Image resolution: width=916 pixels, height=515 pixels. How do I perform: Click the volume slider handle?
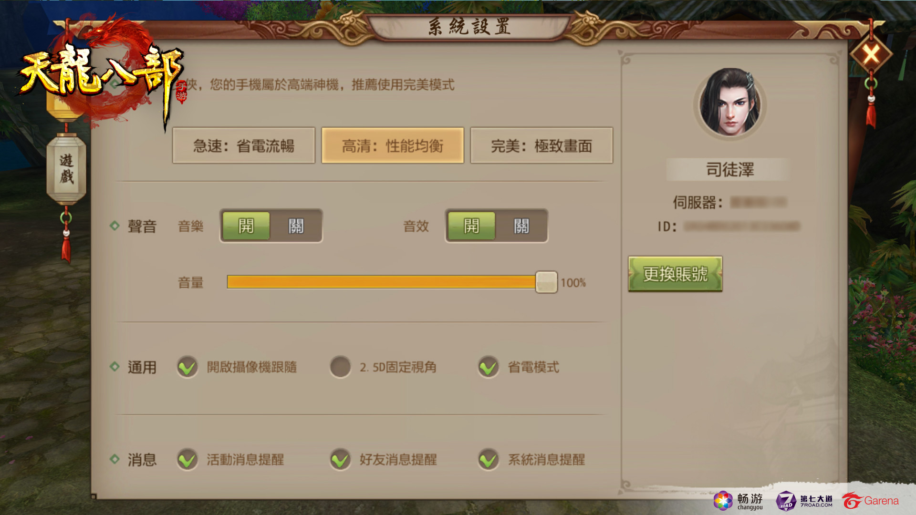(546, 282)
